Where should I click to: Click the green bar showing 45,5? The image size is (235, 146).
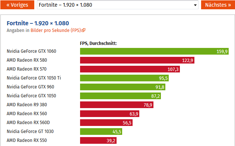pos(101,132)
